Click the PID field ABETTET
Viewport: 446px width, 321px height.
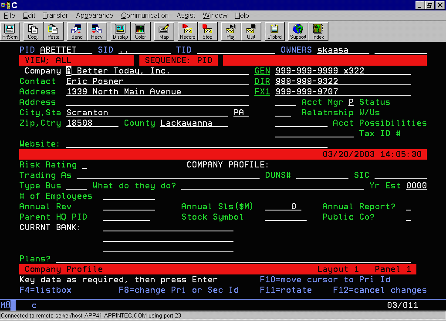coord(66,50)
